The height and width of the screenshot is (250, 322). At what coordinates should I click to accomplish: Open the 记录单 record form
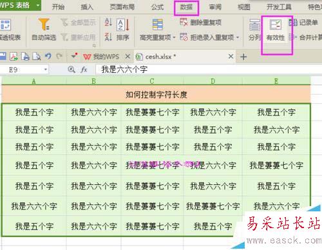(303, 23)
